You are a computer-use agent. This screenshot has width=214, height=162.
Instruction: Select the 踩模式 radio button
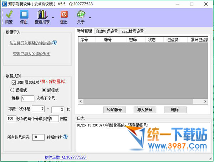(44, 90)
